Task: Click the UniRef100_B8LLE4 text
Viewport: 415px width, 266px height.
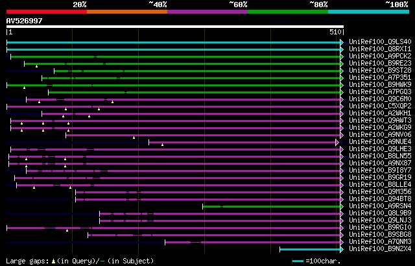Action: 380,185
